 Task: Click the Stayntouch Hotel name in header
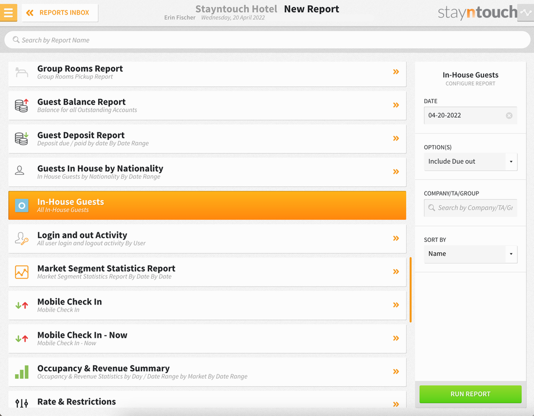click(236, 9)
